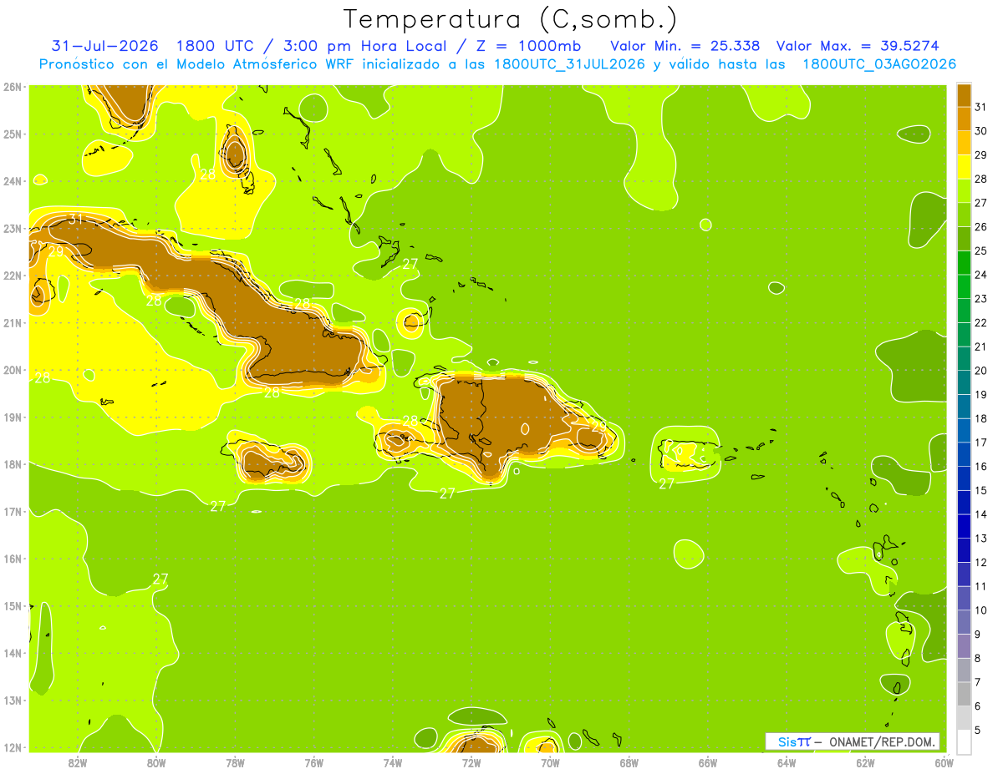Click the "78W" longitude axis label
The height and width of the screenshot is (774, 1003).
coord(235,762)
